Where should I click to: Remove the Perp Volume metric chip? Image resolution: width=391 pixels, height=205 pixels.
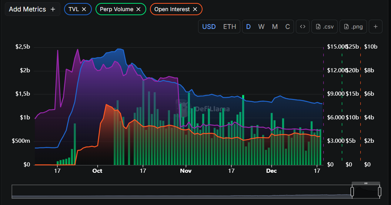(138, 9)
